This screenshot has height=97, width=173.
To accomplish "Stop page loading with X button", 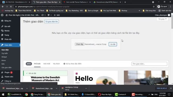I will point(11,7).
